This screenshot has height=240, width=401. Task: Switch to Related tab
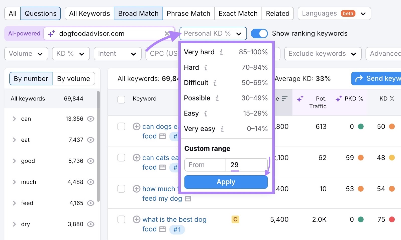[x=278, y=14]
